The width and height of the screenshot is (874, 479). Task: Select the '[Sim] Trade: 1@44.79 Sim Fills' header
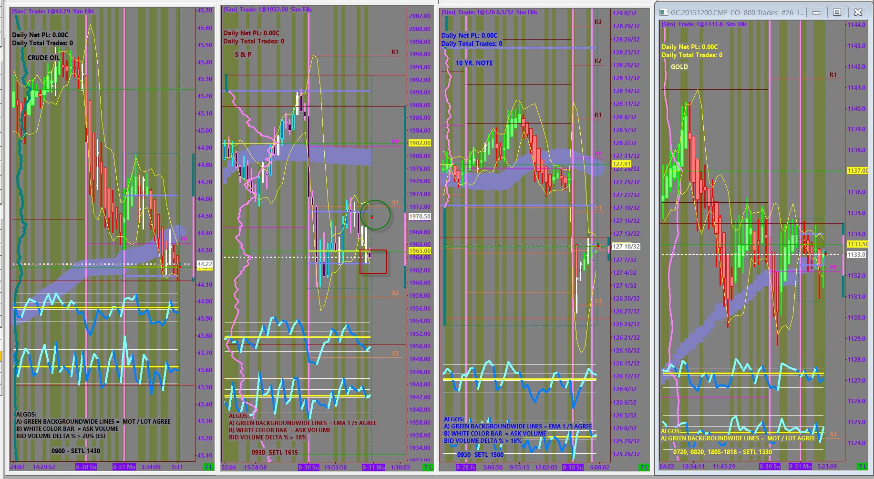(53, 11)
